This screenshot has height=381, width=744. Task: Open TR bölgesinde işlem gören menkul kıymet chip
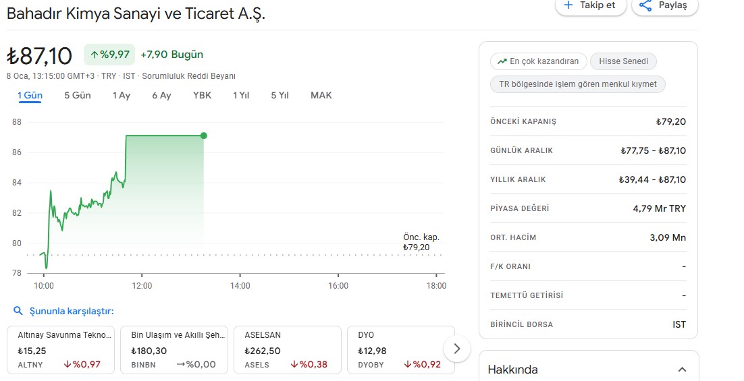click(578, 84)
